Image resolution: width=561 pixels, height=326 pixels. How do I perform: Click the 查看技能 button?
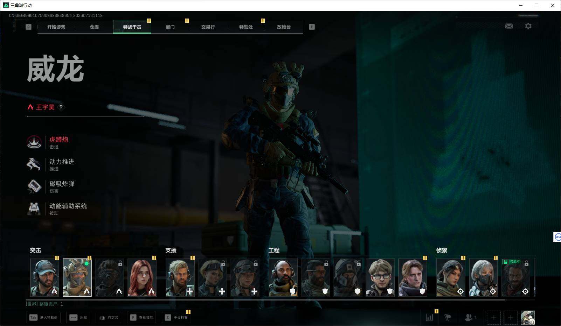click(x=142, y=318)
